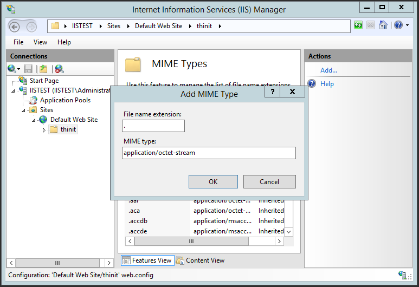Click the Back navigation arrow icon
Screen dimensions: 419x287
click(x=14, y=27)
